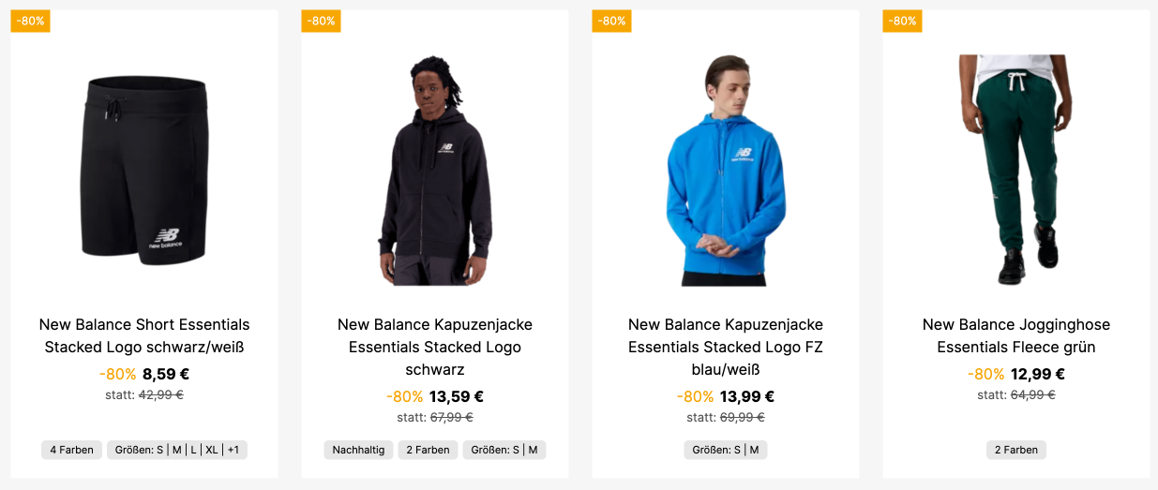Click the 2 Farben tag on jogging pants
Image resolution: width=1158 pixels, height=490 pixels.
(1016, 450)
